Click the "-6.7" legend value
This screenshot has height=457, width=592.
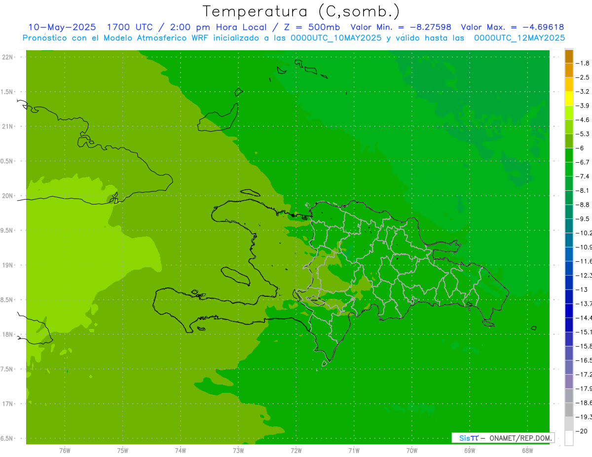583,162
